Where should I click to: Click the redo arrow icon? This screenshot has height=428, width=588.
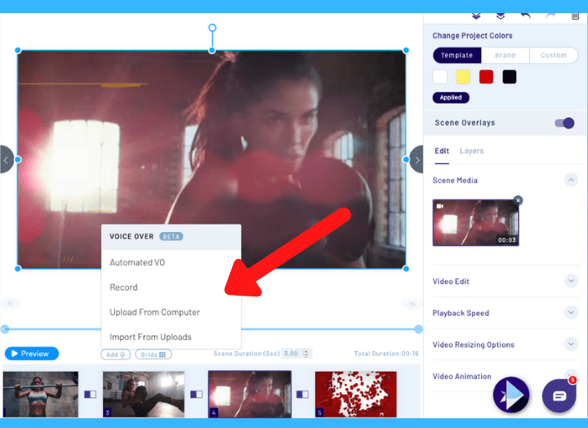pyautogui.click(x=551, y=15)
